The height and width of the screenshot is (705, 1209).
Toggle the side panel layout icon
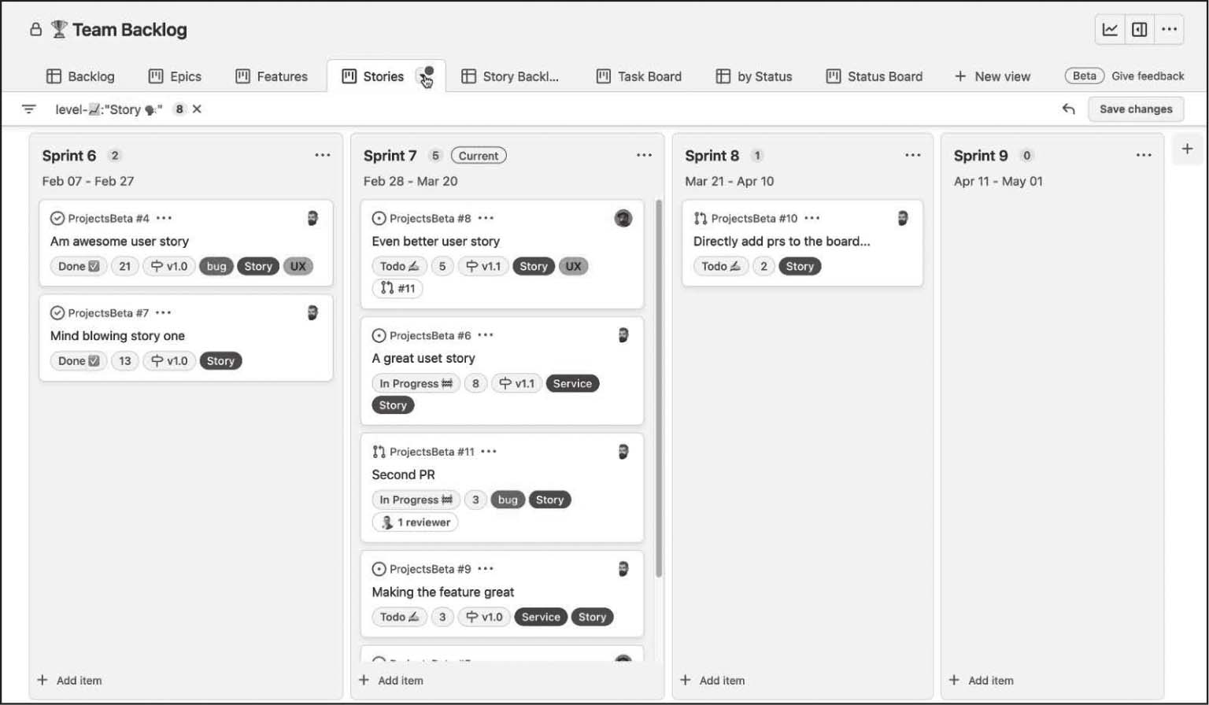(x=1139, y=30)
